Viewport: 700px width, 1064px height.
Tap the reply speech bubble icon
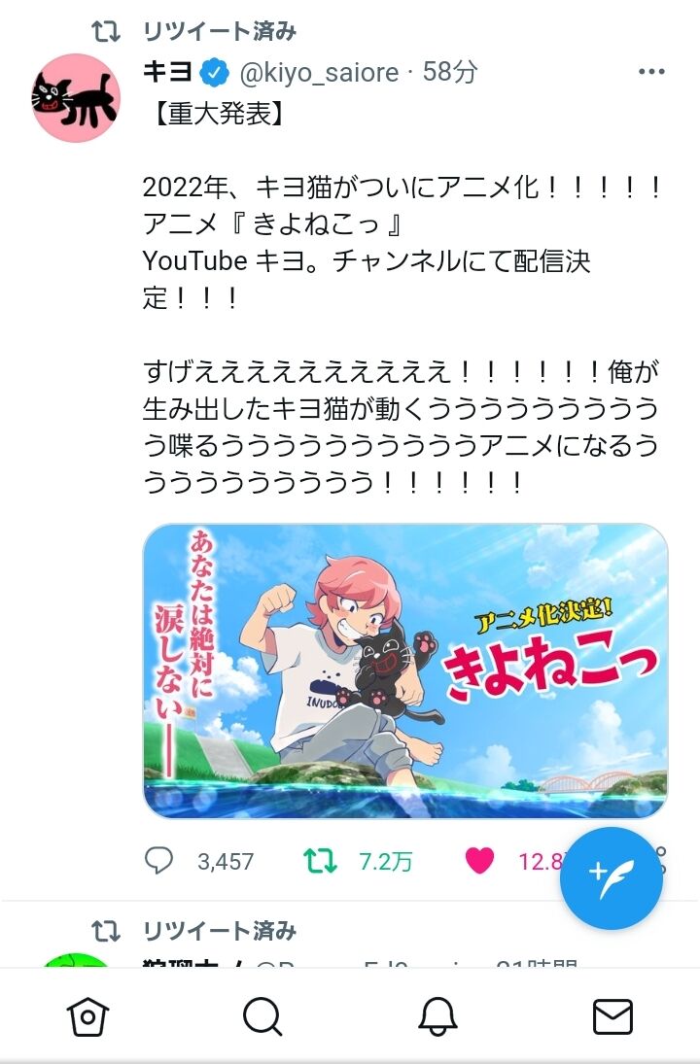click(158, 861)
